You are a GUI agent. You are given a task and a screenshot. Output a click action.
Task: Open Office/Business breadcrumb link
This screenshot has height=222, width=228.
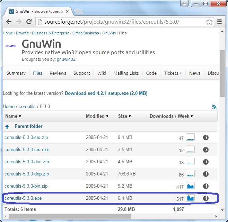(x=86, y=33)
